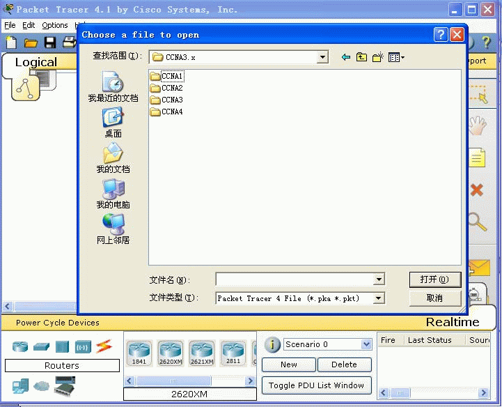The width and height of the screenshot is (502, 407).
Task: Open the File menu
Action: (x=10, y=25)
